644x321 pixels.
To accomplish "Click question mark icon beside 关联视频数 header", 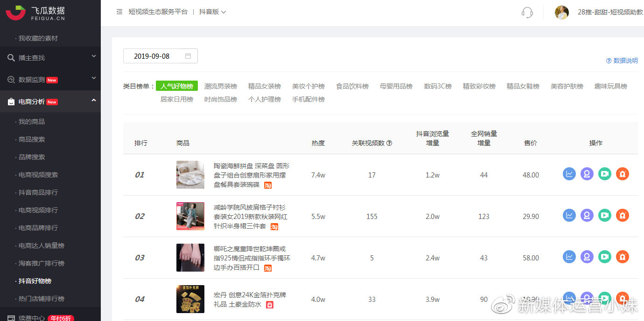I will [390, 143].
